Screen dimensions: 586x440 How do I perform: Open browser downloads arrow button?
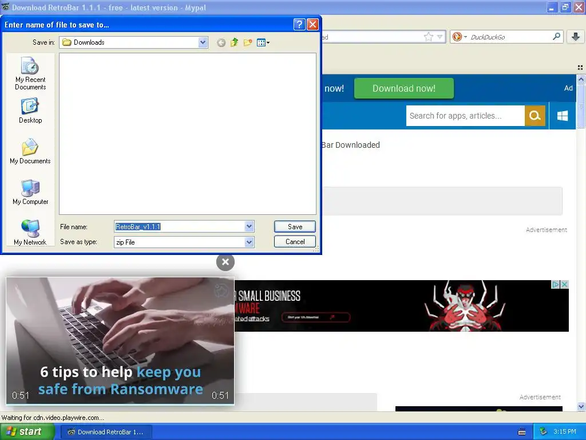coord(576,37)
